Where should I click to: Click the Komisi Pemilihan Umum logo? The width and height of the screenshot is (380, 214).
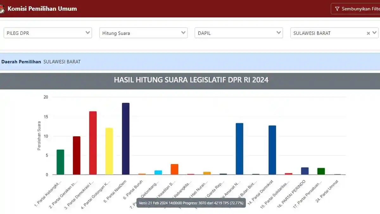click(x=2, y=9)
